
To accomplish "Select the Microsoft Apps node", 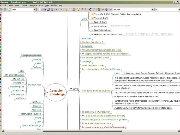I will [x=34, y=85].
